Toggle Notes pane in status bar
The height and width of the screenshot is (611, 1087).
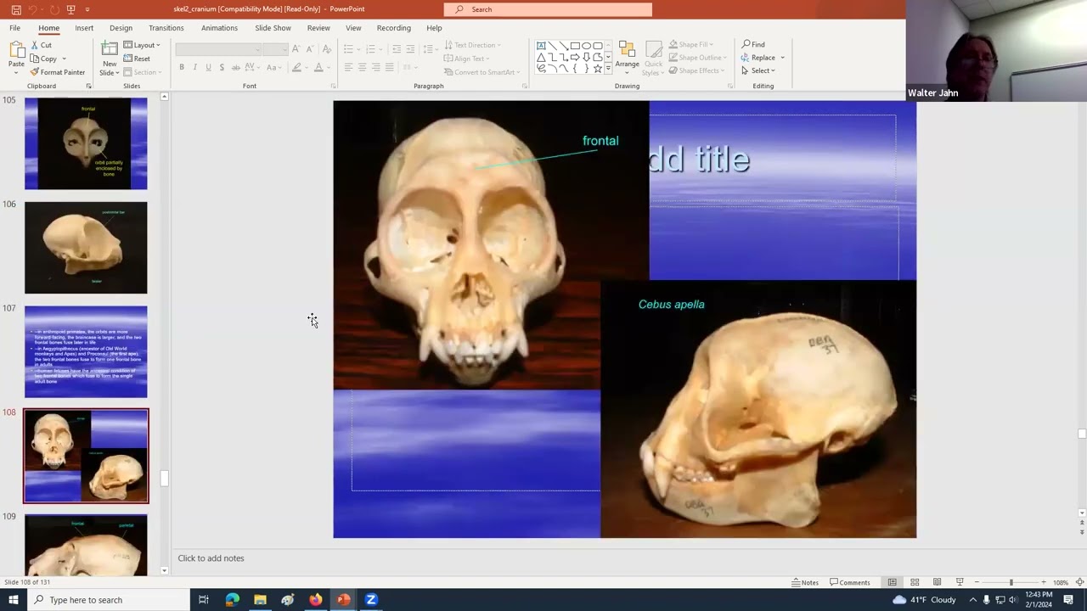coord(805,582)
